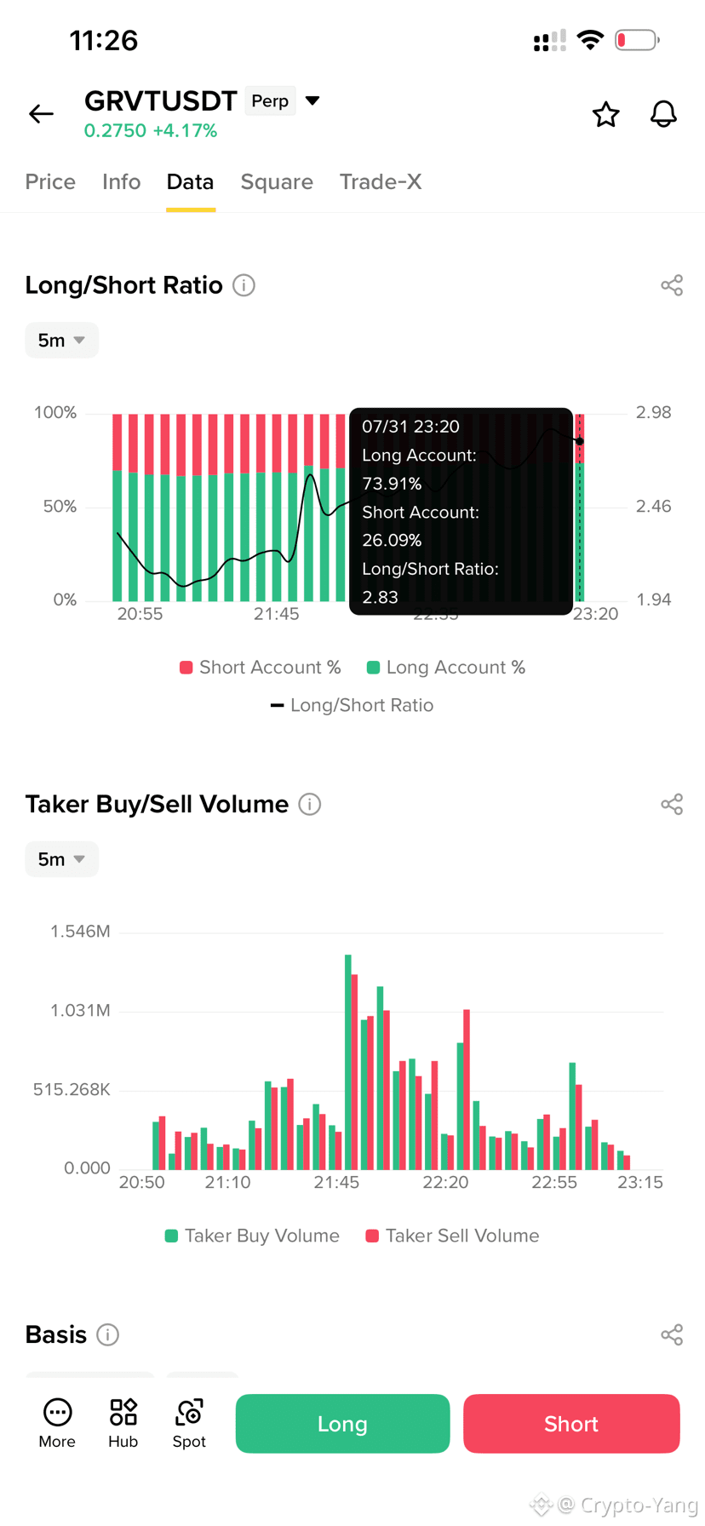705x1526 pixels.
Task: Open the Square tab
Action: (x=277, y=181)
